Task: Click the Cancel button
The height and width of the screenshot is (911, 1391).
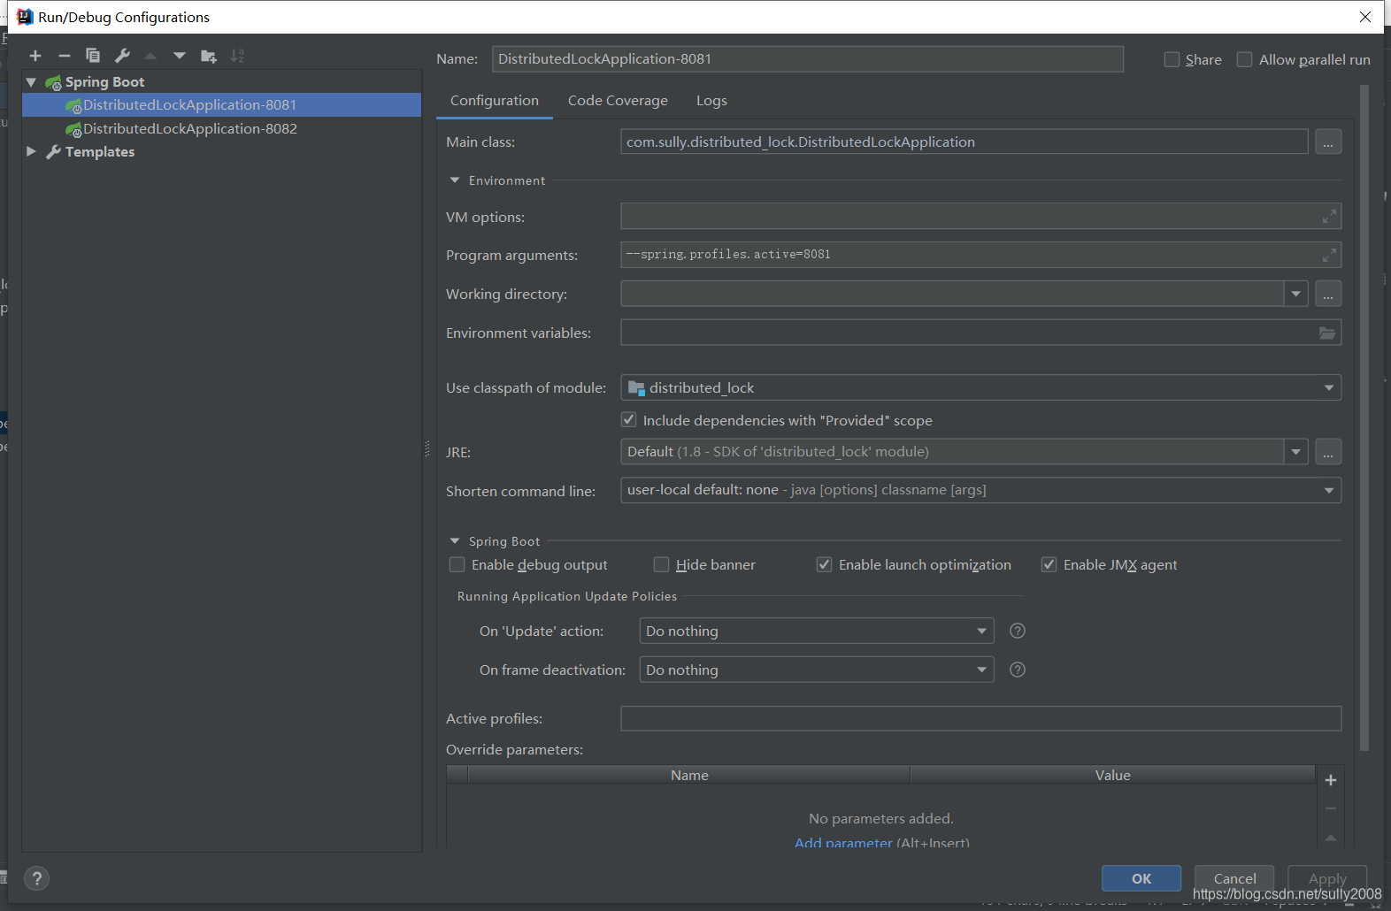Action: (x=1234, y=878)
